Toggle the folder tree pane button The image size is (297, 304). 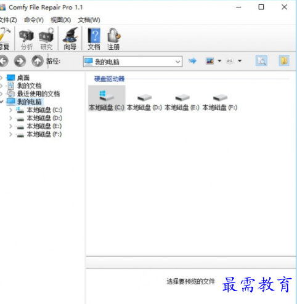click(x=284, y=61)
